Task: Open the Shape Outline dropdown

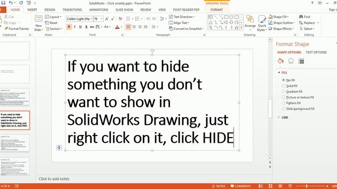Action: pyautogui.click(x=282, y=23)
